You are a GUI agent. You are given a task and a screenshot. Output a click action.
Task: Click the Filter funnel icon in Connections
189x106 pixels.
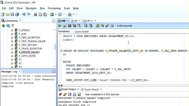click(x=13, y=26)
